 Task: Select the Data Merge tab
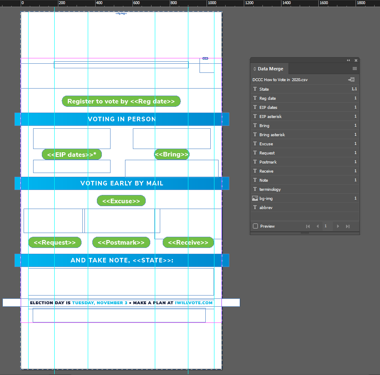[269, 69]
